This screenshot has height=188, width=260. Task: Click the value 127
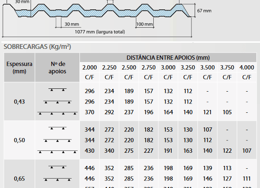point(227,179)
